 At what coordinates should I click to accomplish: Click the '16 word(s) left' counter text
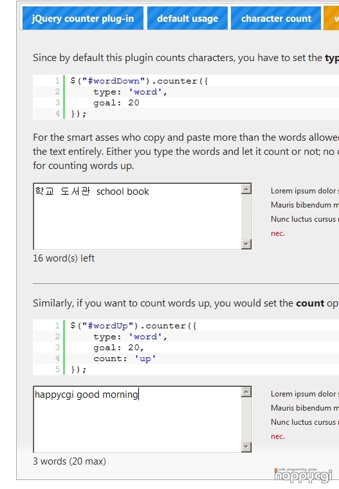[x=64, y=258]
